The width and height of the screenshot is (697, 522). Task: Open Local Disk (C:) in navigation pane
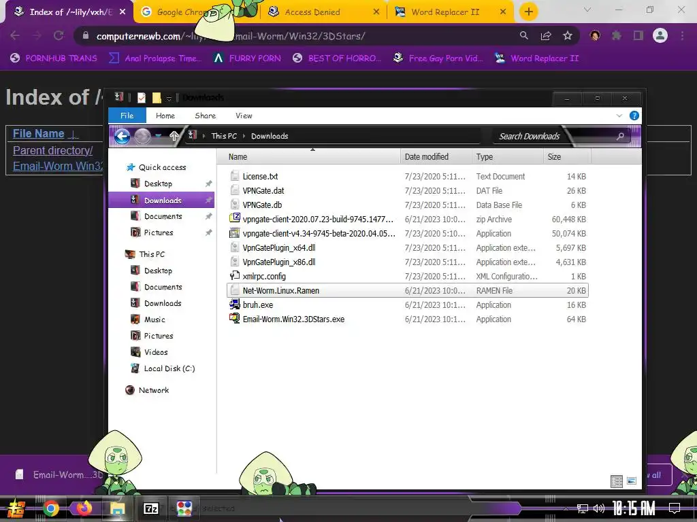pos(163,368)
